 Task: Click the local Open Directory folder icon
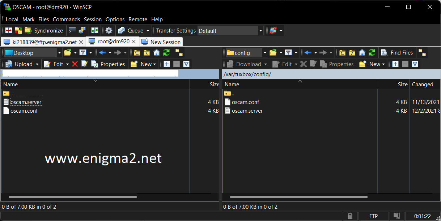coord(68,53)
